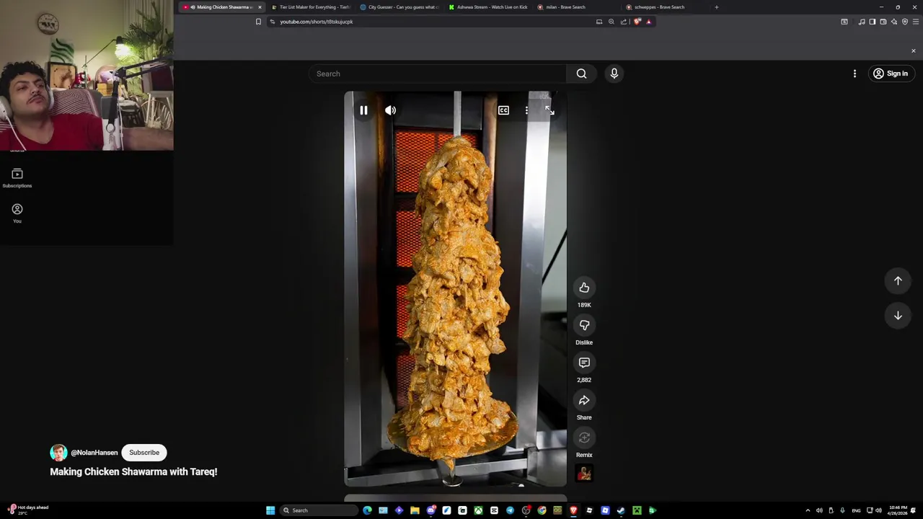Share this page from address bar
923x519 pixels.
[x=624, y=22]
